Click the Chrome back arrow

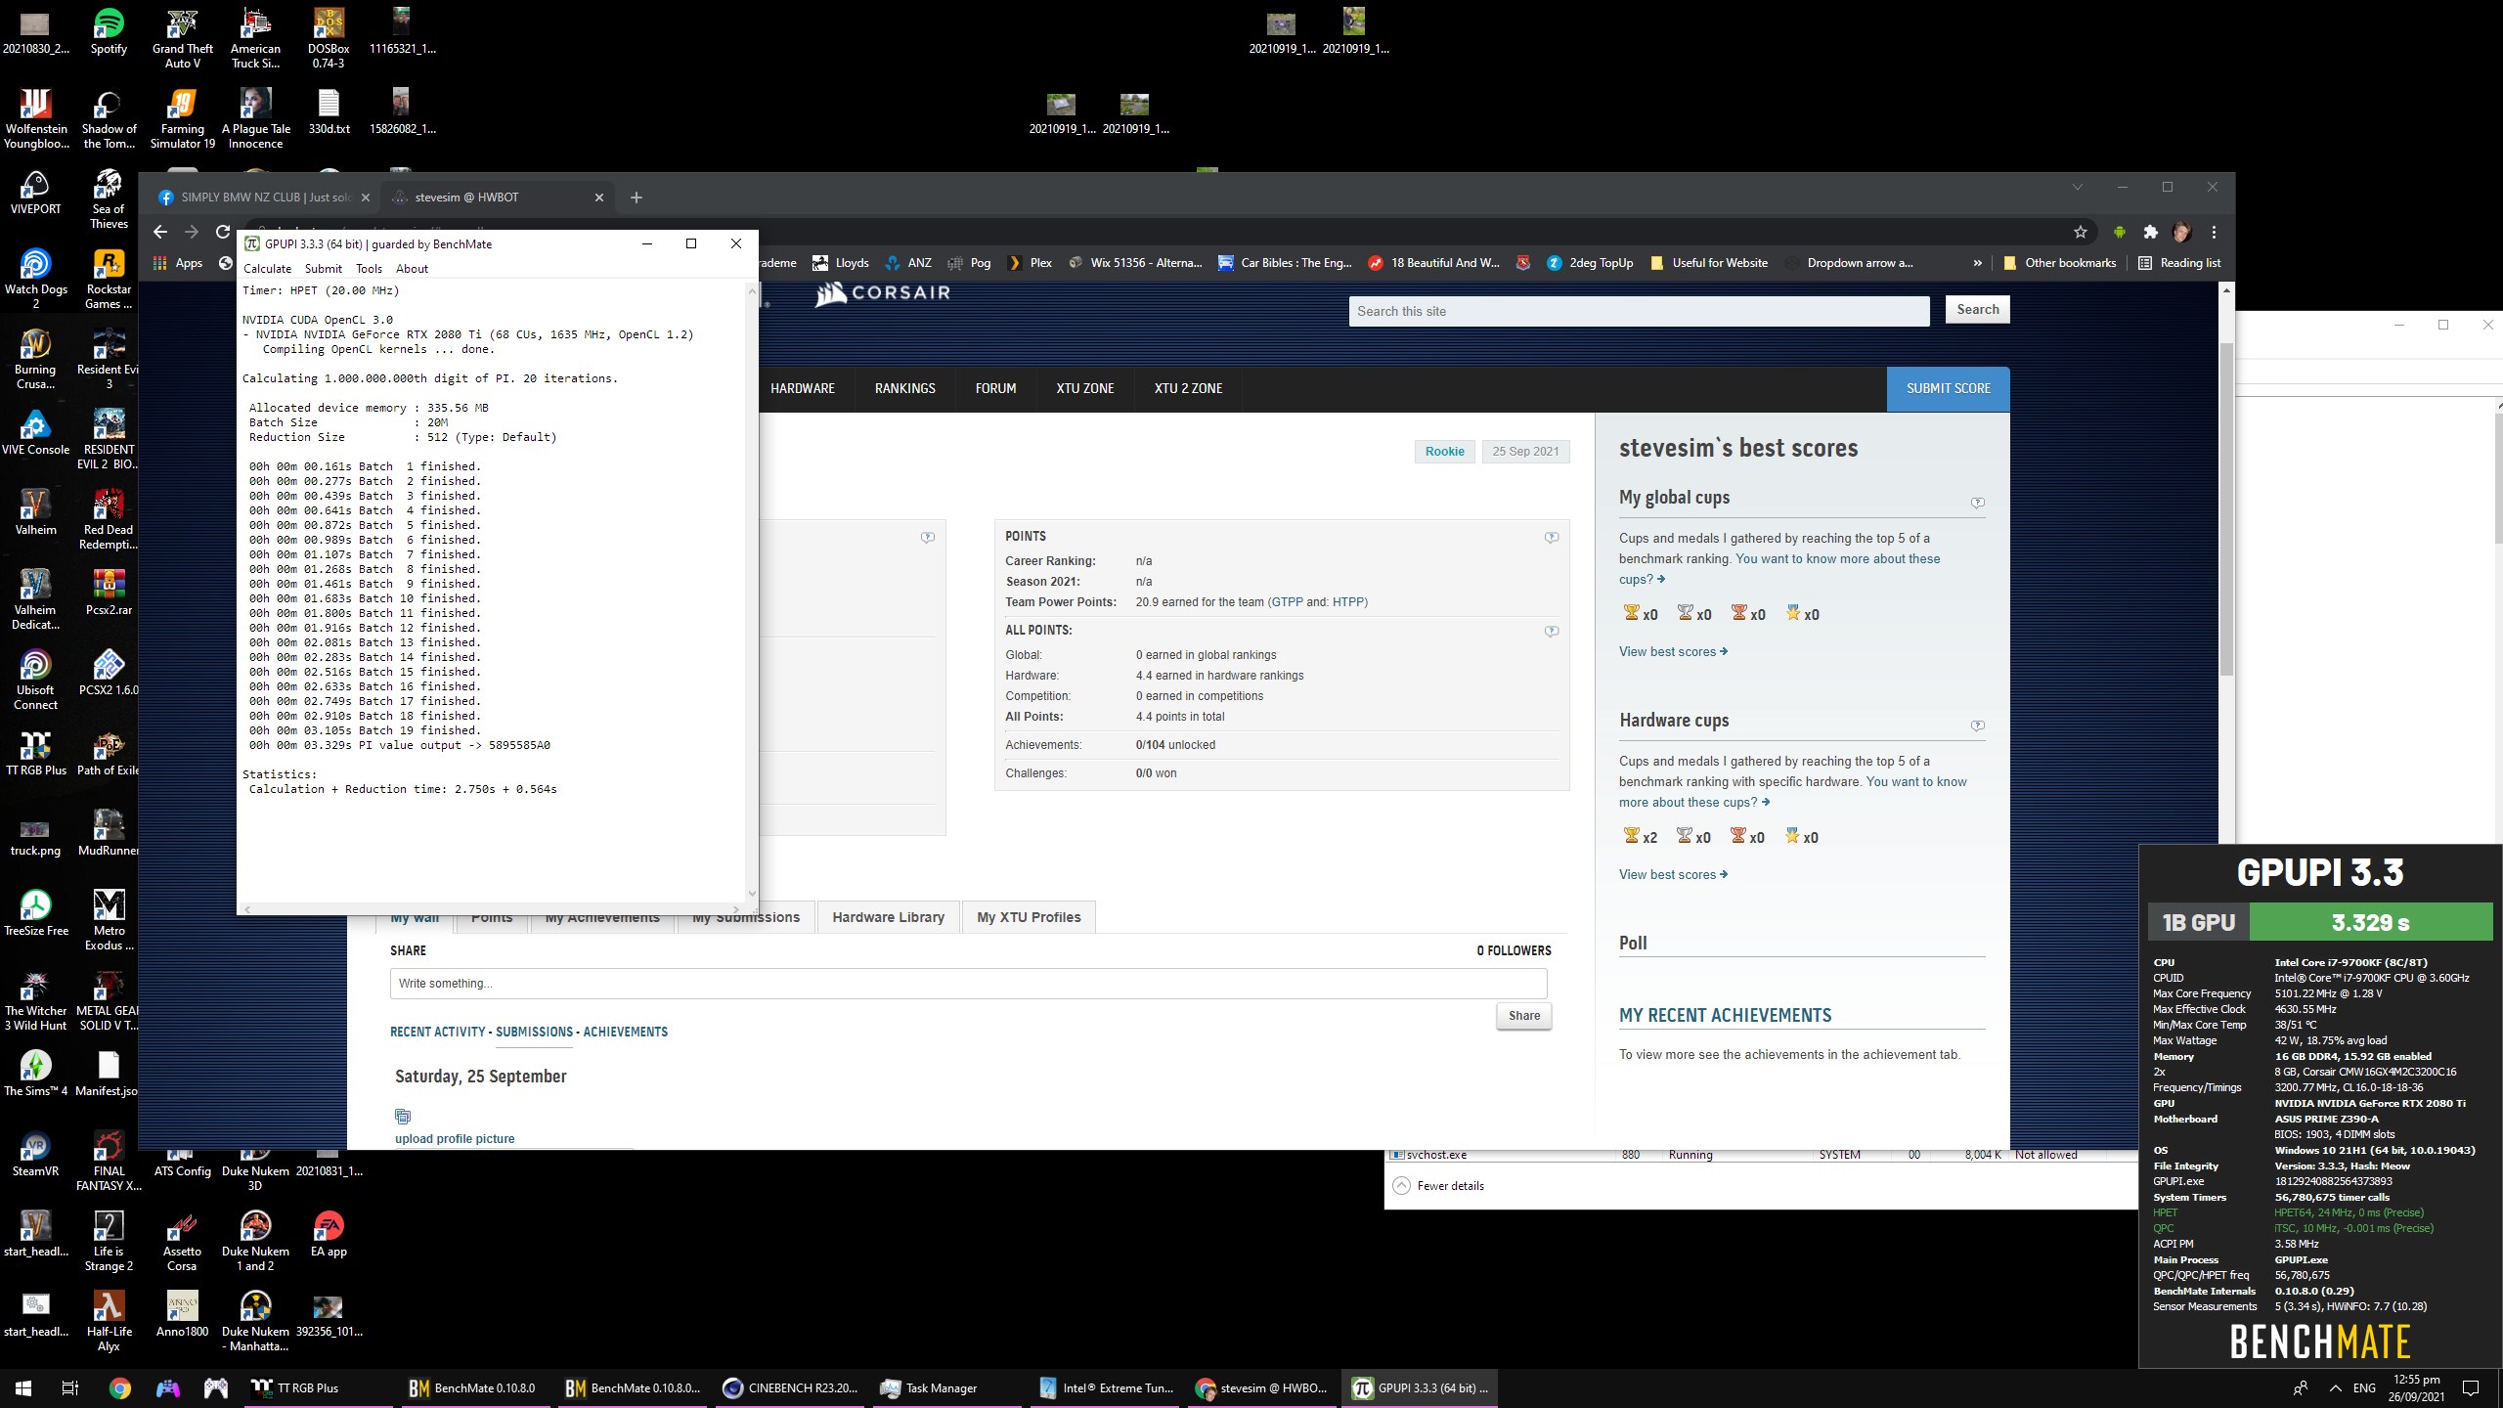point(160,232)
